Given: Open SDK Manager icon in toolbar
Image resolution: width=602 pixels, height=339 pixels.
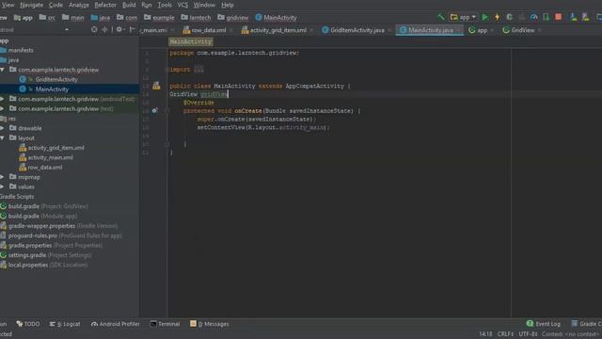Looking at the screenshot, I should (585, 17).
